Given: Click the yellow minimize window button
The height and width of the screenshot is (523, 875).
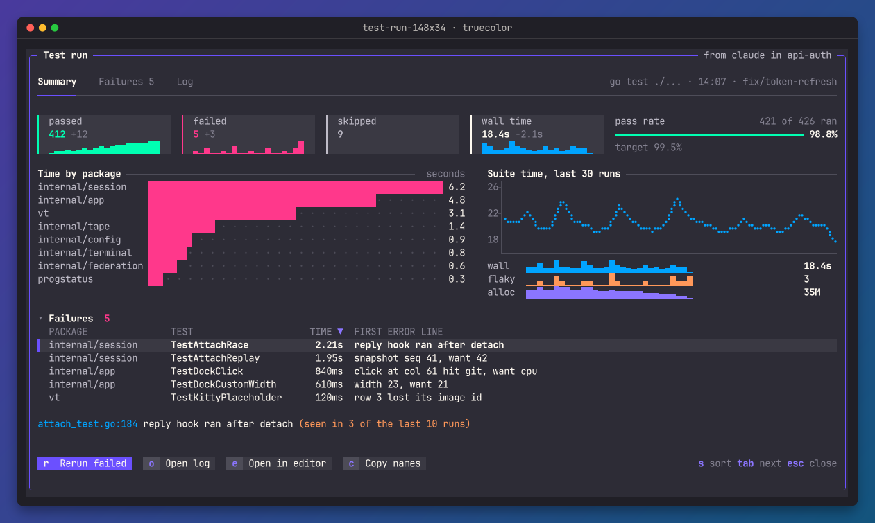Looking at the screenshot, I should (x=42, y=28).
